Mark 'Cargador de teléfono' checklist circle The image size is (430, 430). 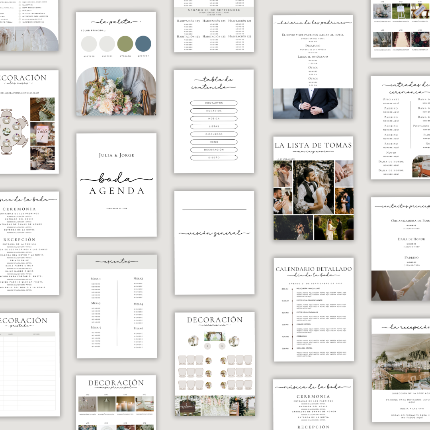pos(20,22)
